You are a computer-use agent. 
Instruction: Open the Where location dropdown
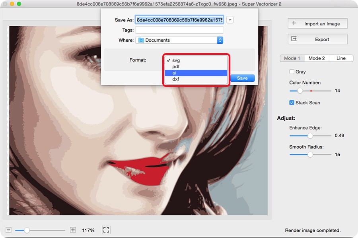coord(179,40)
